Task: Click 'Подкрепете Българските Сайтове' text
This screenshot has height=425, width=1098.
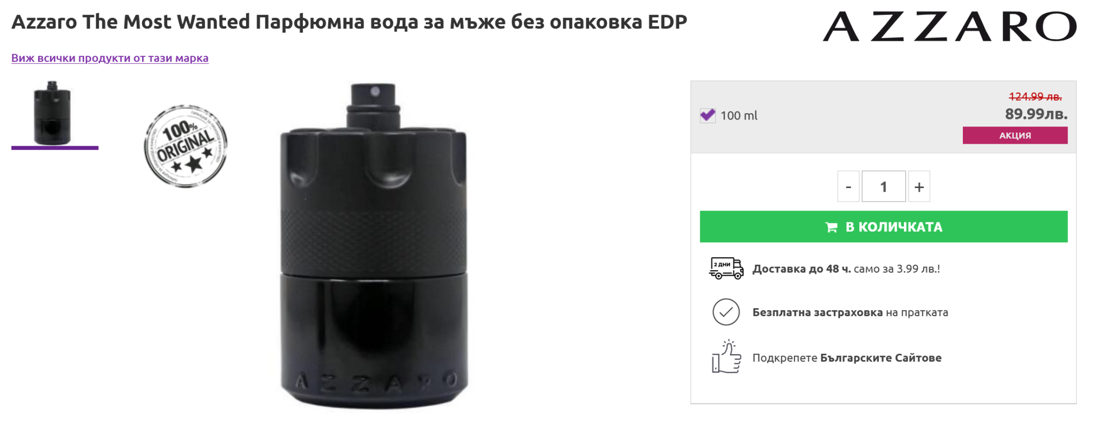Action: (x=847, y=357)
